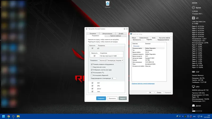Open the Показатели metrics dropdown
Image resolution: width=212 pixels, height=119 pixels.
pos(111,61)
